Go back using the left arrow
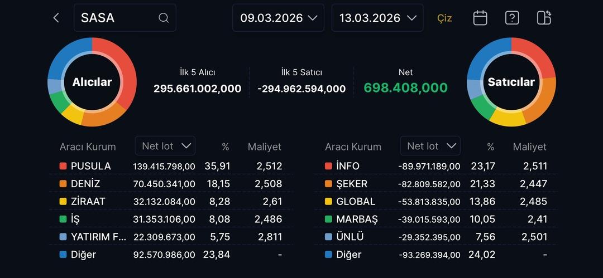The height and width of the screenshot is (278, 603). click(56, 18)
